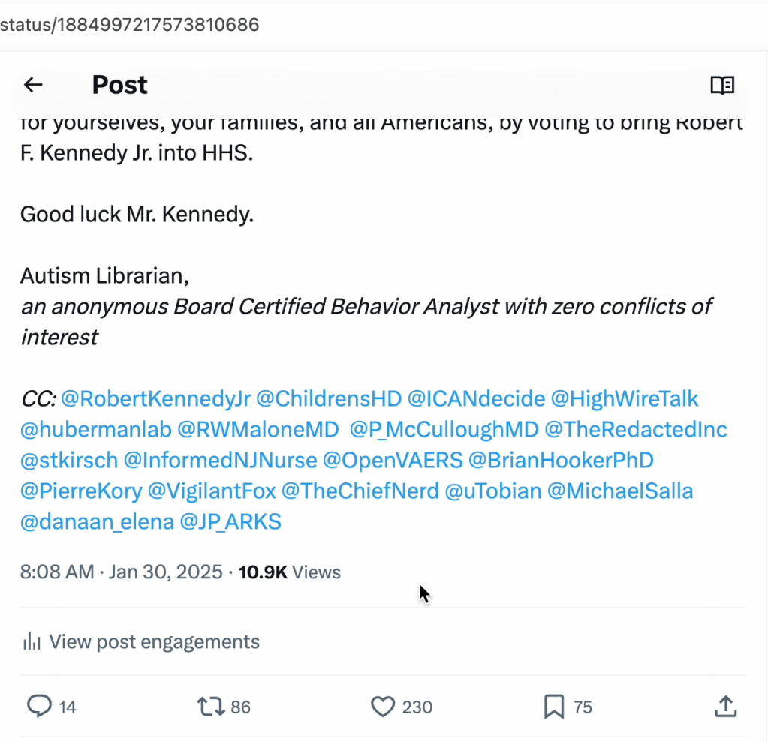Click the bar chart engagements icon
Viewport: 768px width, 742px height.
(32, 641)
